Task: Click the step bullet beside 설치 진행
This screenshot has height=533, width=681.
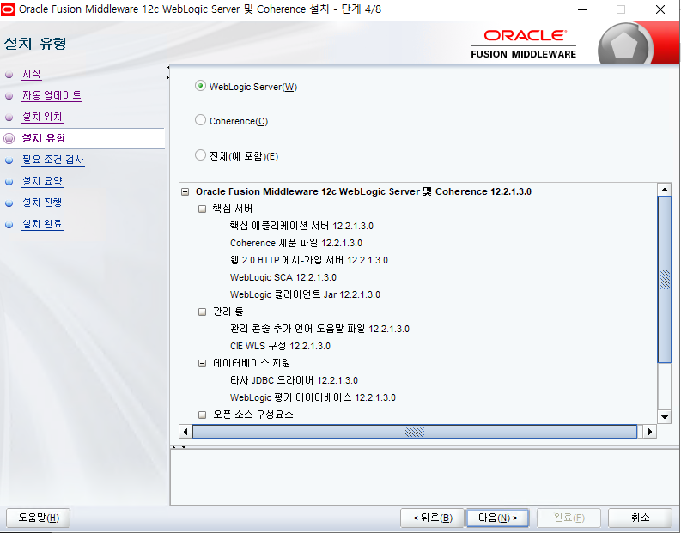Action: coord(9,203)
